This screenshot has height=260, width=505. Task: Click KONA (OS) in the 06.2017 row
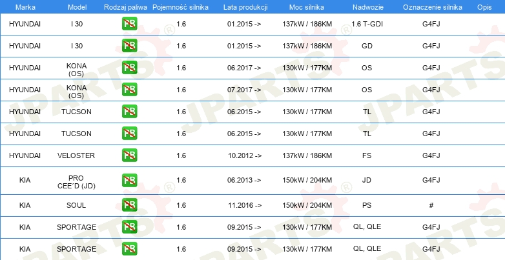[76, 70]
